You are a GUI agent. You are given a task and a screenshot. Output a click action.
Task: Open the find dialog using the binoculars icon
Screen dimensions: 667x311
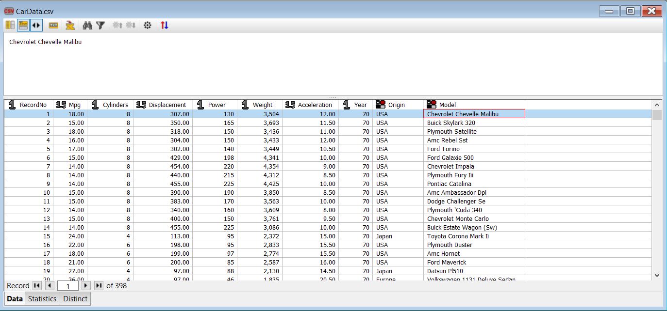pos(87,25)
